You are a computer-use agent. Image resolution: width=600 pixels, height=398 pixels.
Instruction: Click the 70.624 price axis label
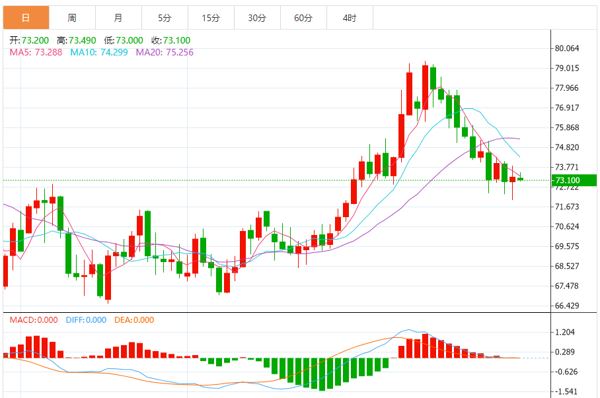coord(567,226)
